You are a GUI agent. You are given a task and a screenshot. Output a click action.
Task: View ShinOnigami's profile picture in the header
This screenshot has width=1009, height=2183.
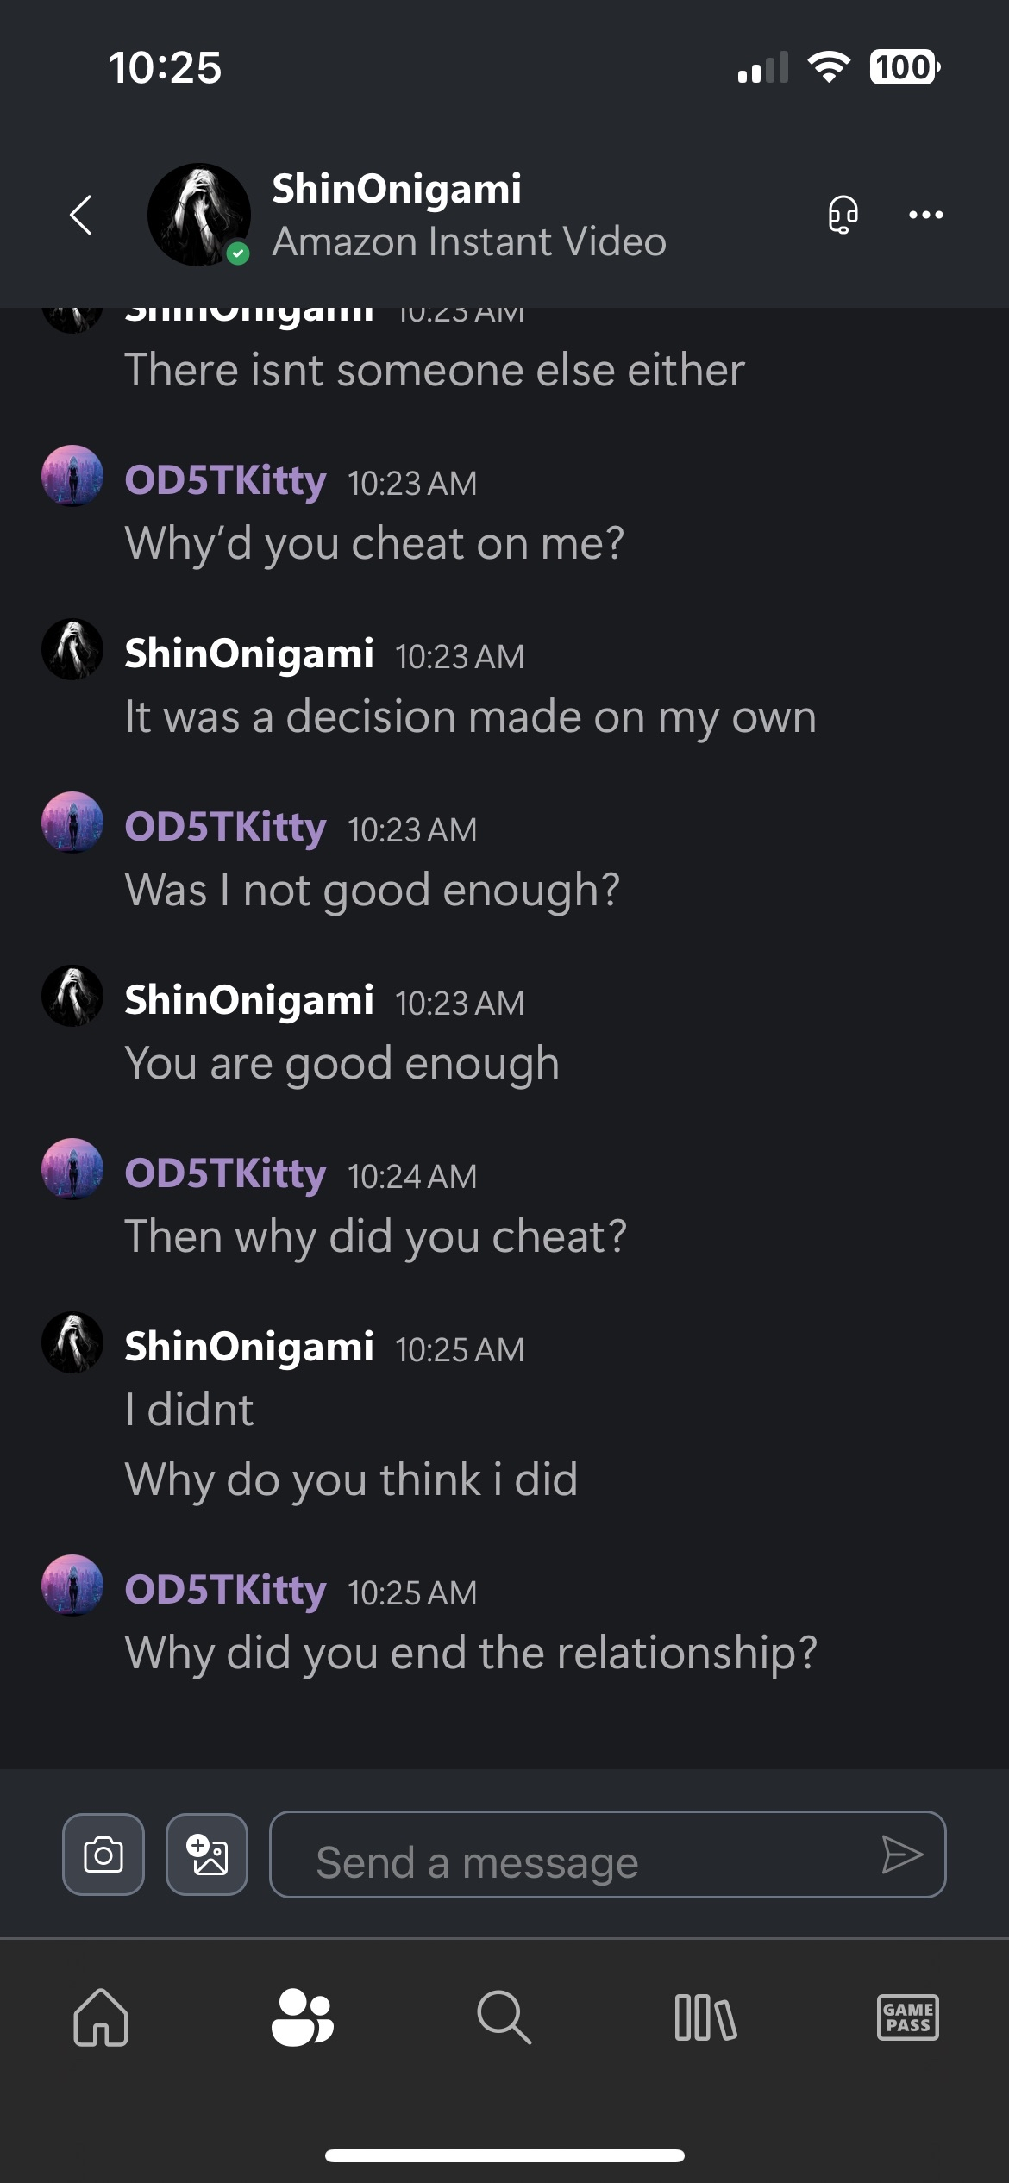(199, 215)
